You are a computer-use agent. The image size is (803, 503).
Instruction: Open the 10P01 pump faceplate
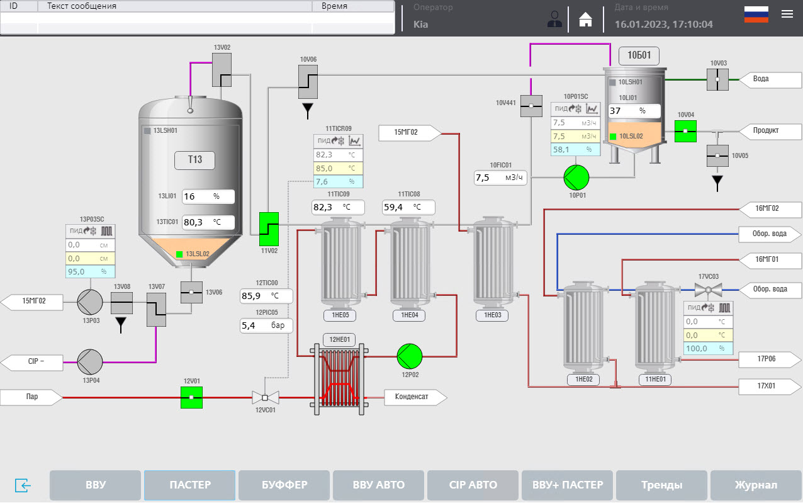pos(576,178)
